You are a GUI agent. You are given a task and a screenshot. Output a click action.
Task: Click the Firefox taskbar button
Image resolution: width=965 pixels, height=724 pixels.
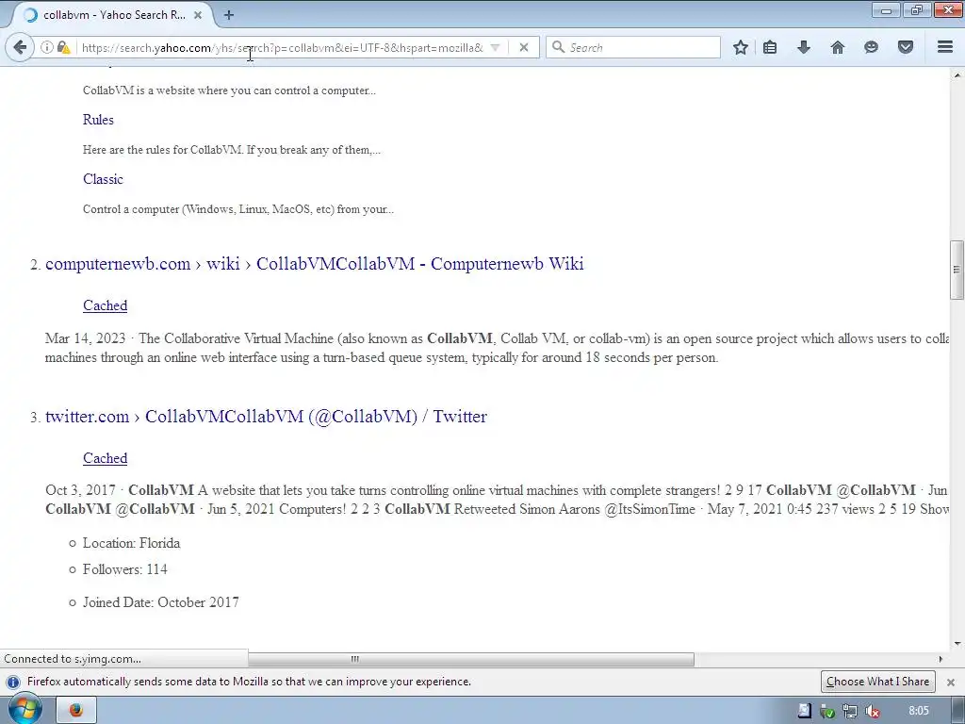pyautogui.click(x=76, y=711)
